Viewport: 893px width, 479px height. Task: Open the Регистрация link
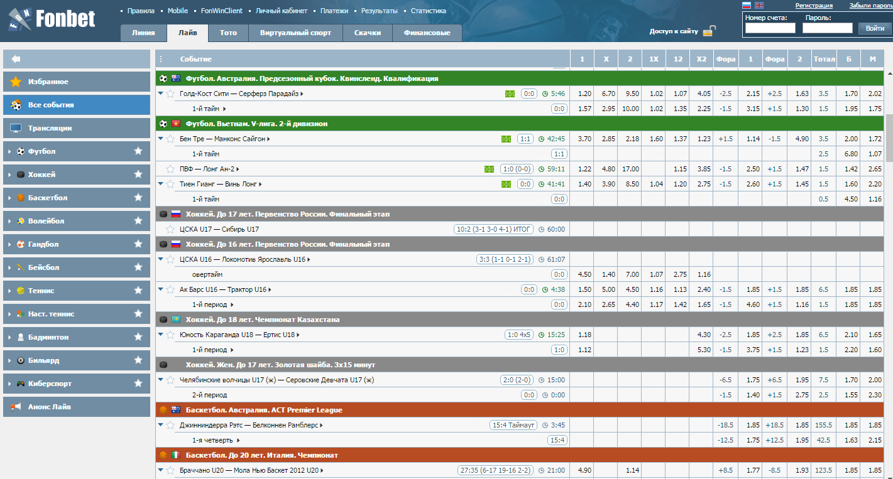coord(814,5)
